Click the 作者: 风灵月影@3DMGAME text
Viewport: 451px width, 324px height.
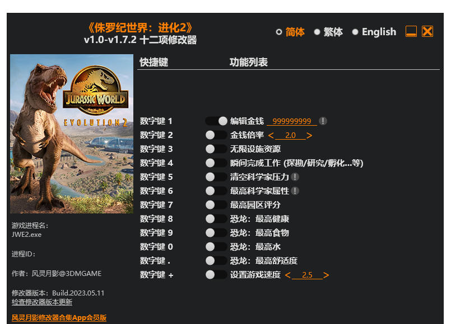tap(57, 274)
